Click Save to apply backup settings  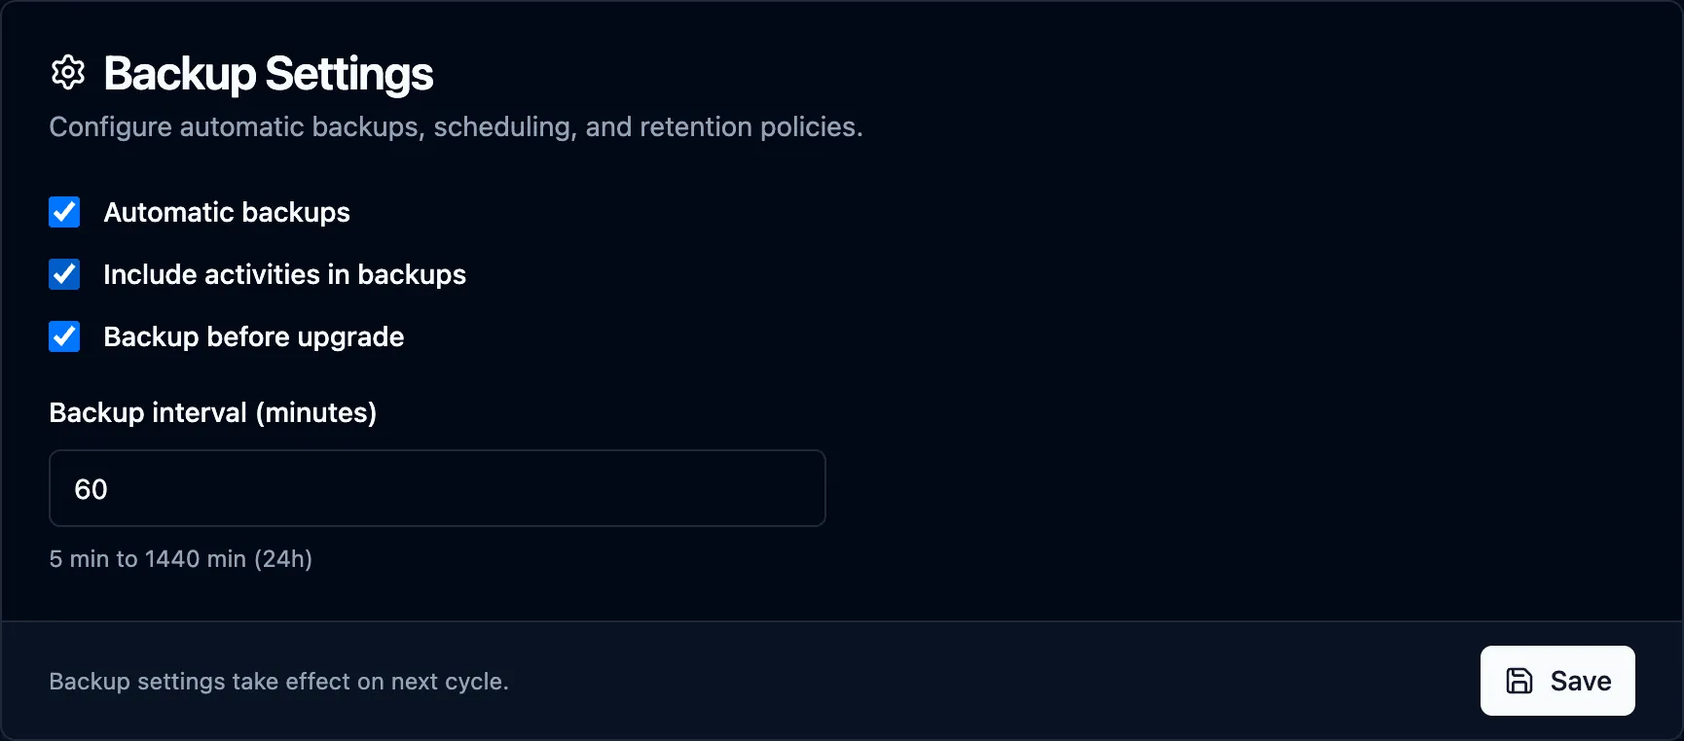coord(1557,681)
